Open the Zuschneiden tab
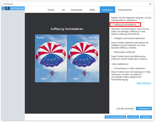Screen dimensions: 155x122 (x=76, y=10)
